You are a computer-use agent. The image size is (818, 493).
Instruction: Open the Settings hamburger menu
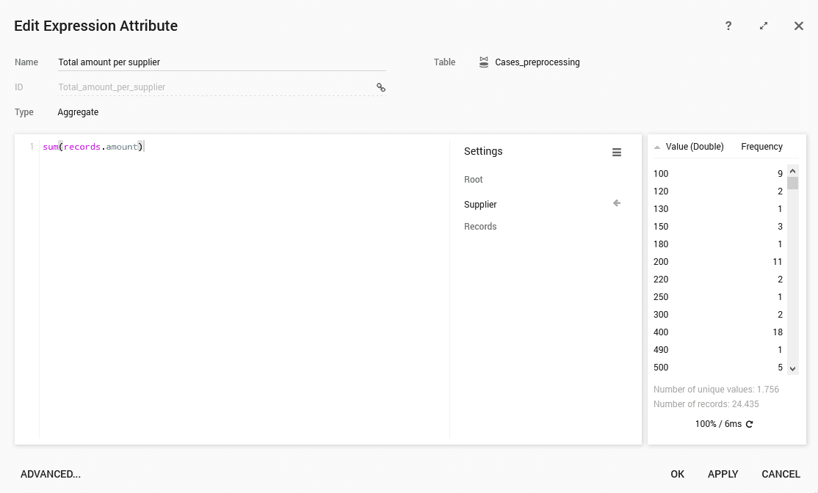click(x=617, y=152)
